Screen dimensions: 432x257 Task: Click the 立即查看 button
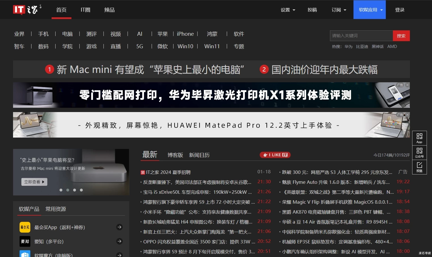34,182
